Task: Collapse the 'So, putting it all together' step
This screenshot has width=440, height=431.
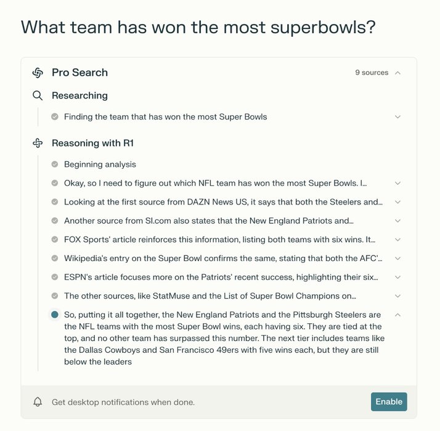Action: [x=397, y=315]
